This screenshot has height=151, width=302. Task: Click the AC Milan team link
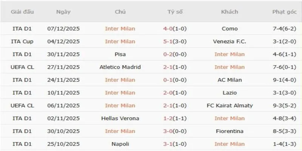pyautogui.click(x=229, y=80)
